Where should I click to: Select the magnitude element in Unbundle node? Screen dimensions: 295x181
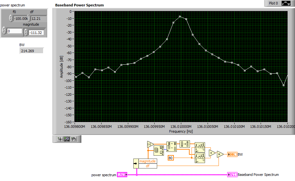pos(147,161)
